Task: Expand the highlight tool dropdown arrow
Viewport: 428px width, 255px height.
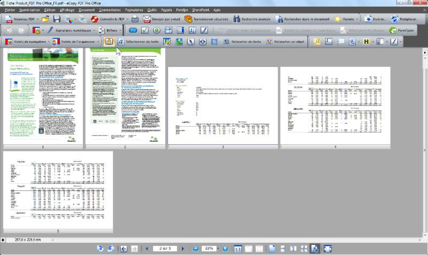Action: [373, 42]
